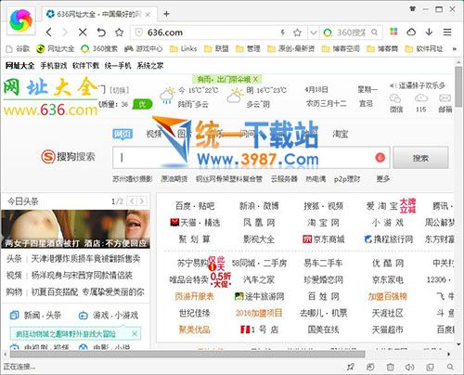The width and height of the screenshot is (464, 375).
Task: Click the lightning speed mode icon in address bar
Action: pos(282,32)
